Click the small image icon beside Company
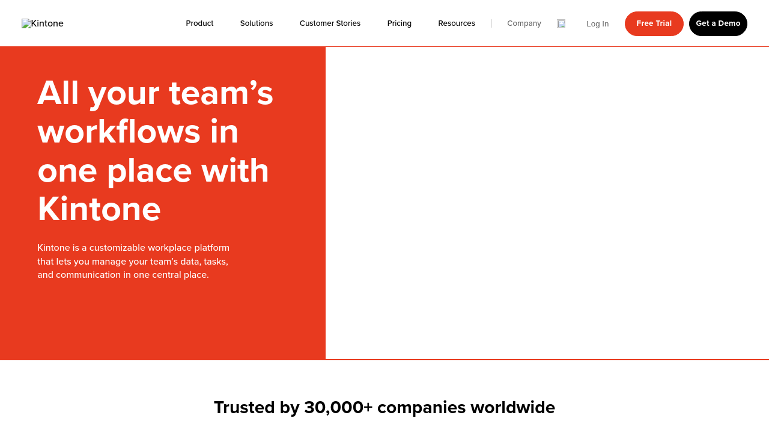The height and width of the screenshot is (433, 769). click(x=561, y=23)
